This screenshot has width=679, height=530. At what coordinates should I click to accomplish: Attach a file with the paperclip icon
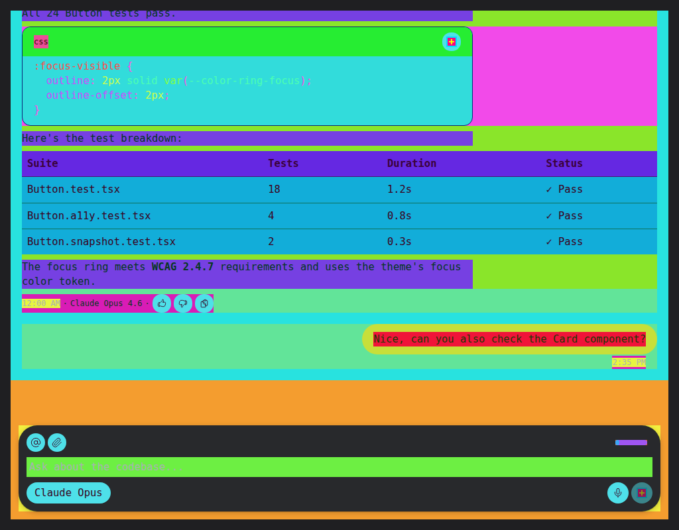click(57, 443)
